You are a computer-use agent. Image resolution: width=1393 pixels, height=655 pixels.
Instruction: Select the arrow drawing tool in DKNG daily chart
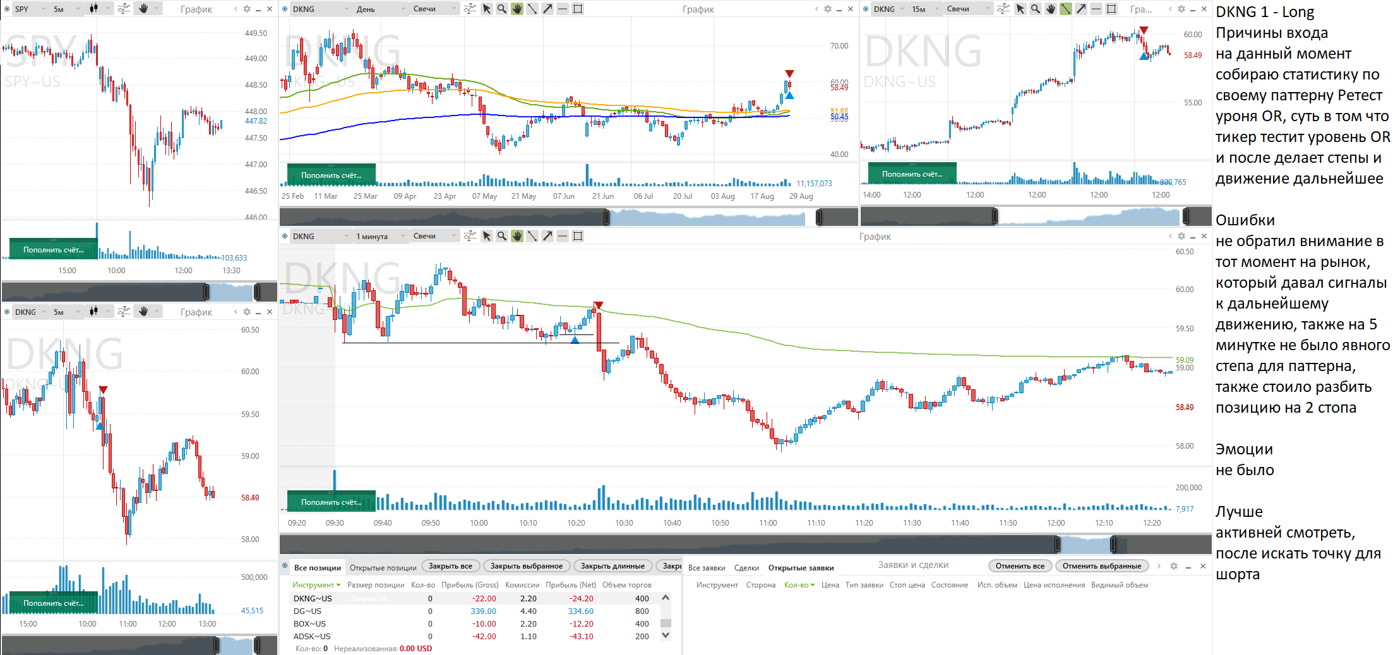[x=547, y=9]
